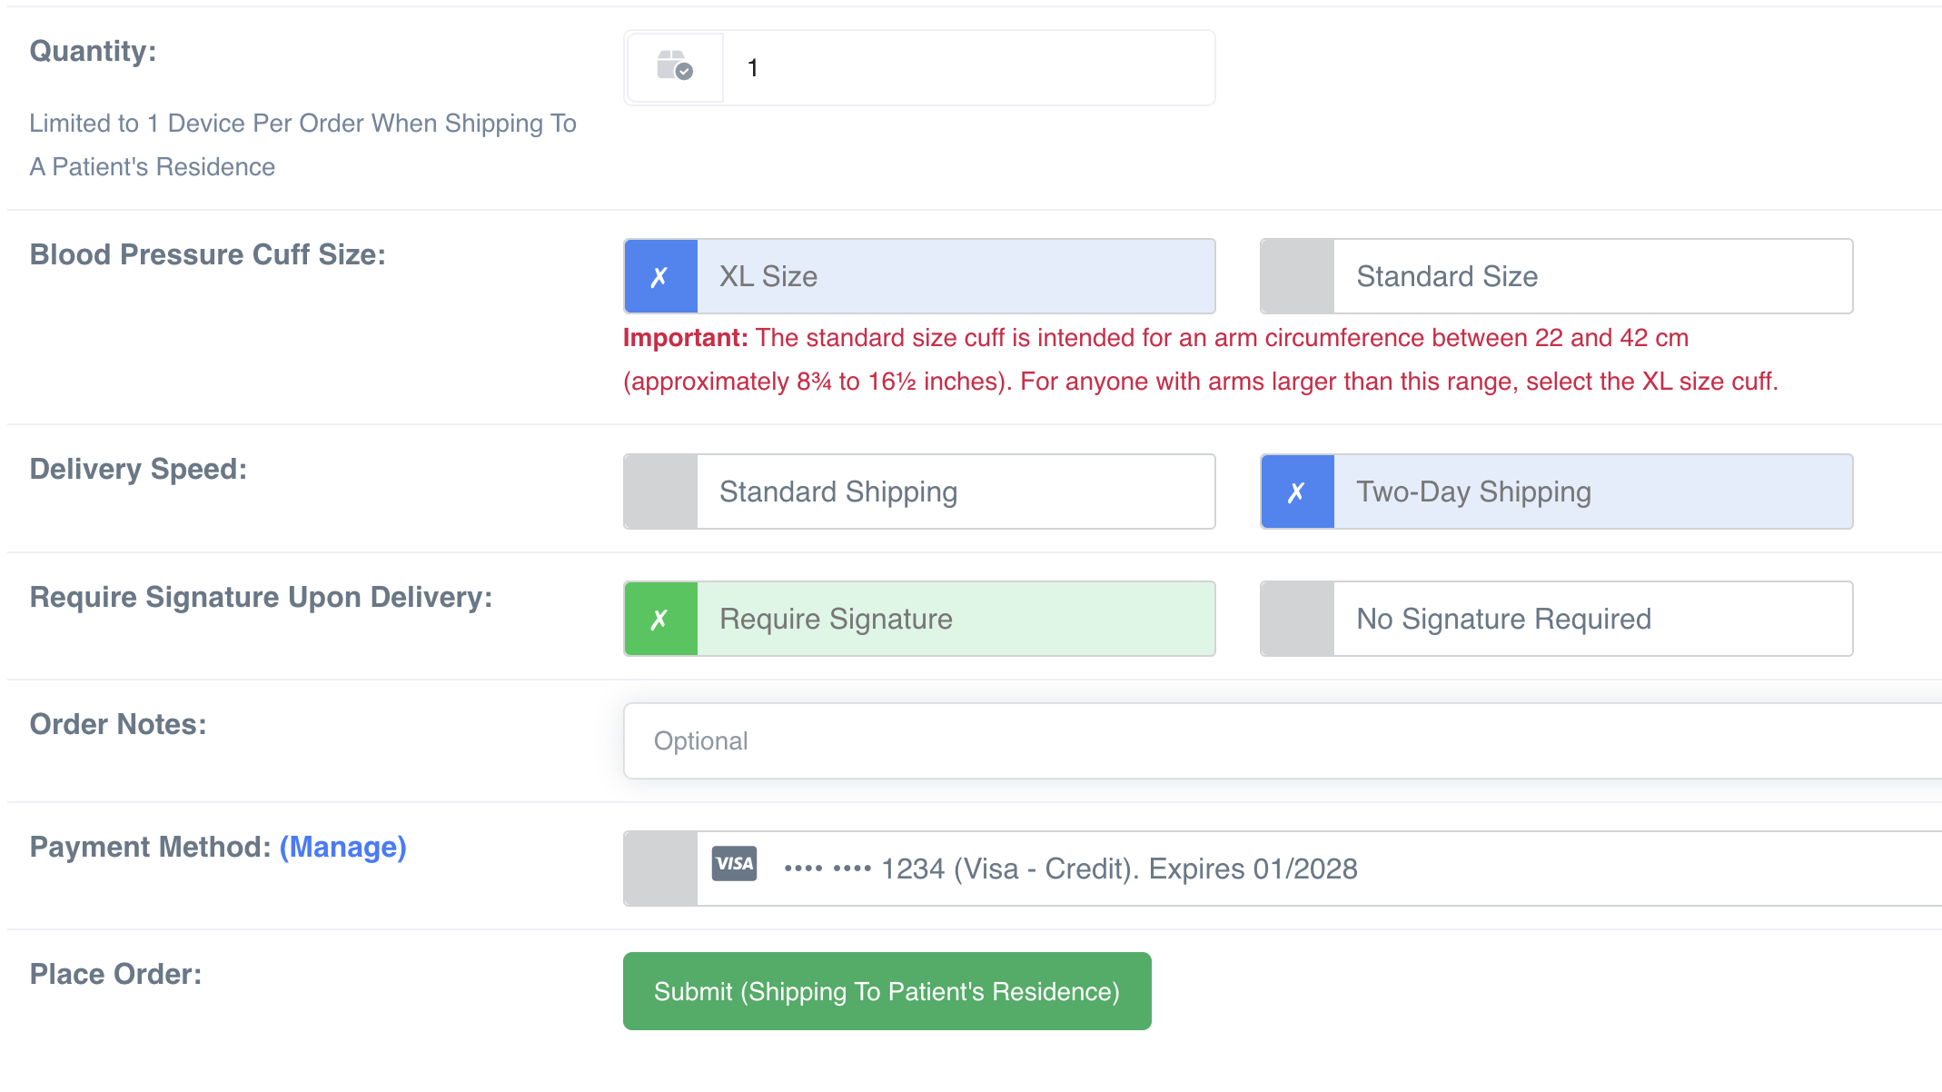Click gray box beside Standard Shipping

click(x=660, y=491)
